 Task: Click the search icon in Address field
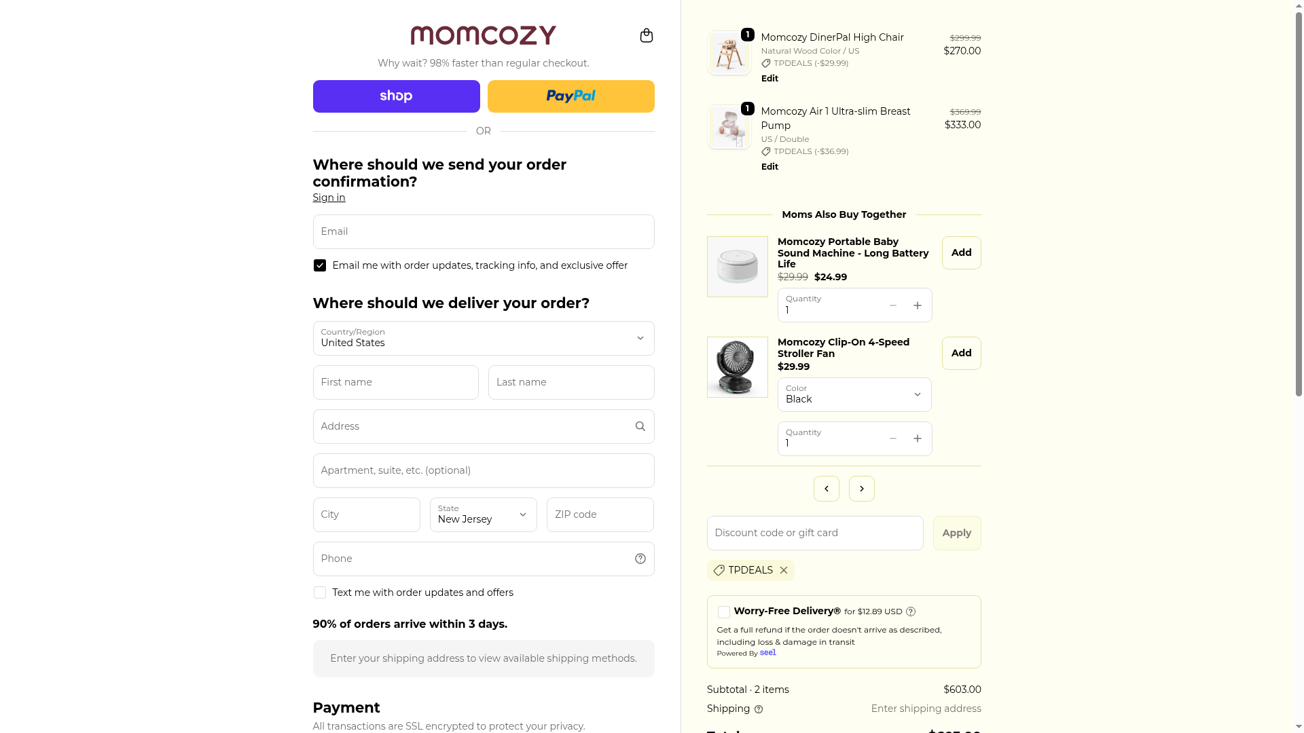640,426
